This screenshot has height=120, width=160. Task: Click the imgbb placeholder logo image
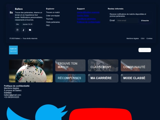(x=13, y=50)
